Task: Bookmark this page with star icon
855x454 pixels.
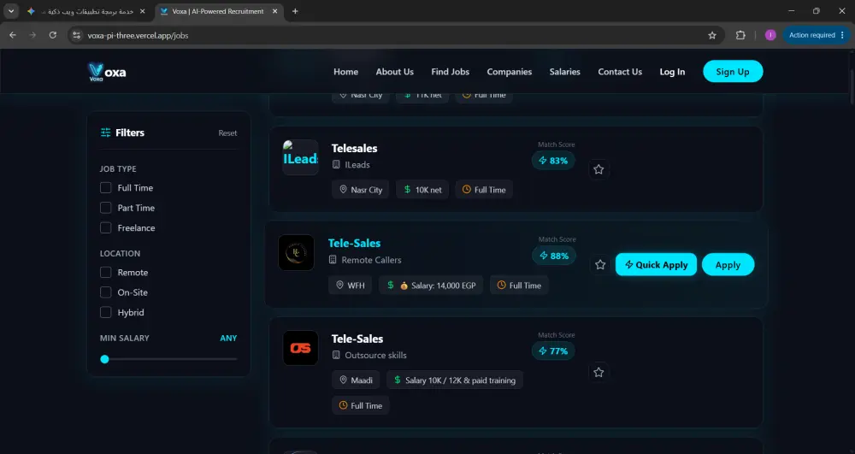Action: pos(712,35)
